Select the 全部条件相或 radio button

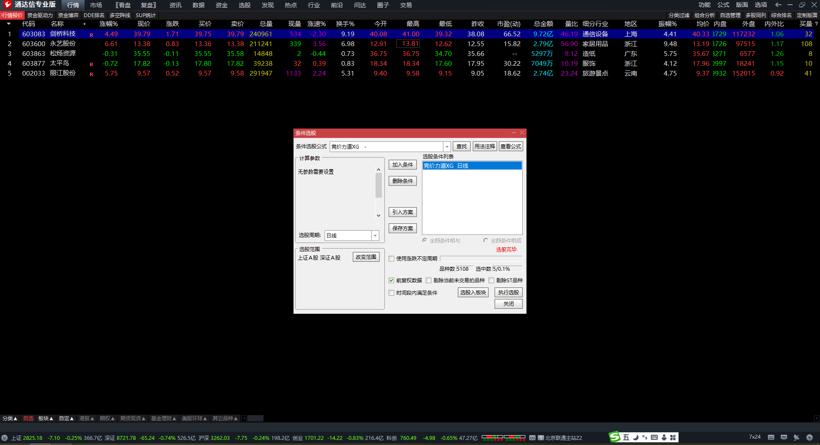[486, 240]
